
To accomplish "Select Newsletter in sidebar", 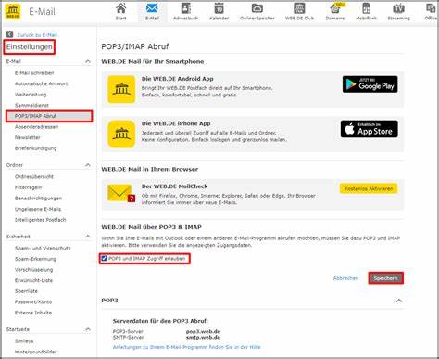I will [28, 137].
